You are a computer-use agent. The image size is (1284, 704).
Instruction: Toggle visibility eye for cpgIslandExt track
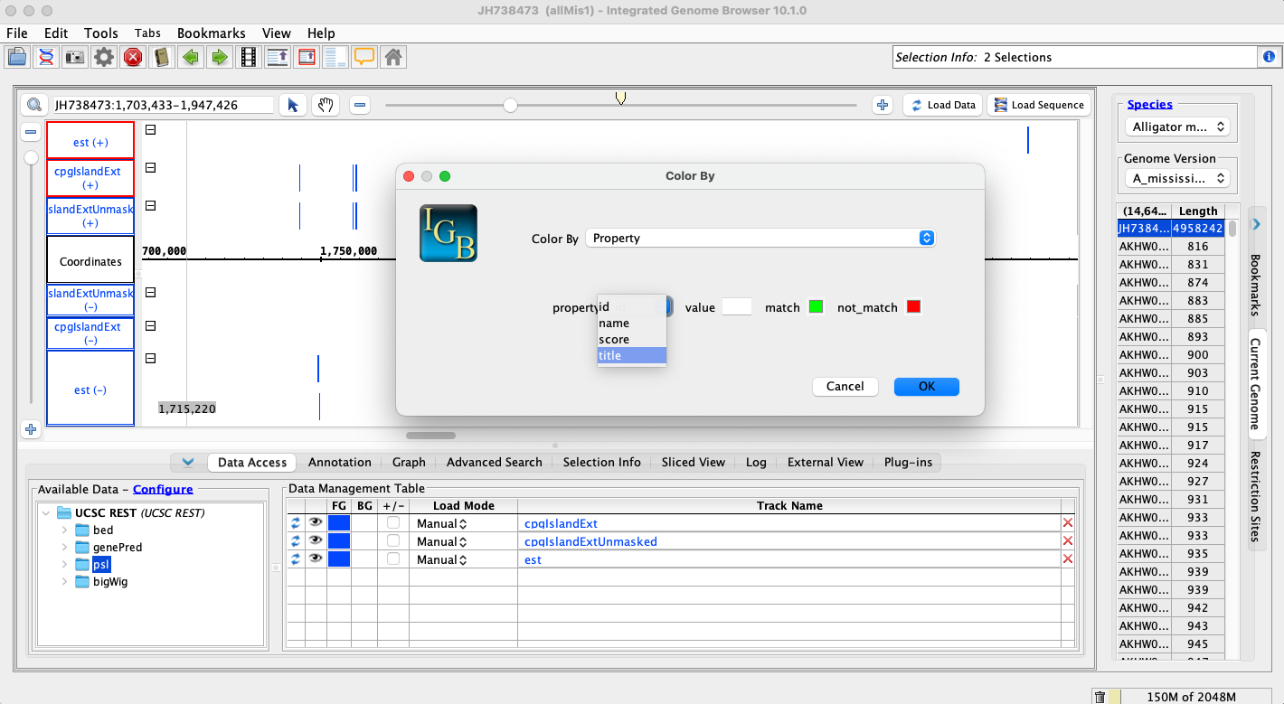(x=316, y=522)
